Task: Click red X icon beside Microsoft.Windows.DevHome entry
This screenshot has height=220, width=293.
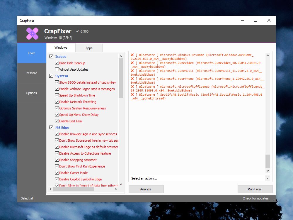Action: [132, 55]
